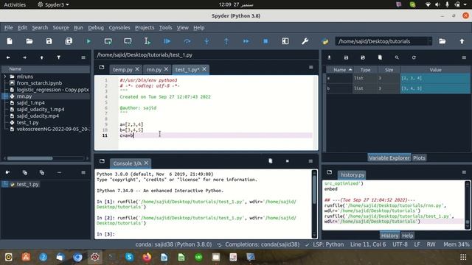Click the console vertical scrollbar
Image resolution: width=472 pixels, height=265 pixels.
pos(314,189)
